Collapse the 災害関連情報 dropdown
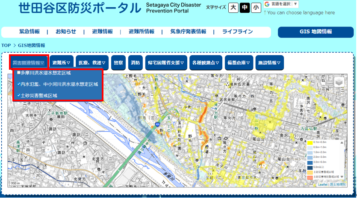 (29, 62)
